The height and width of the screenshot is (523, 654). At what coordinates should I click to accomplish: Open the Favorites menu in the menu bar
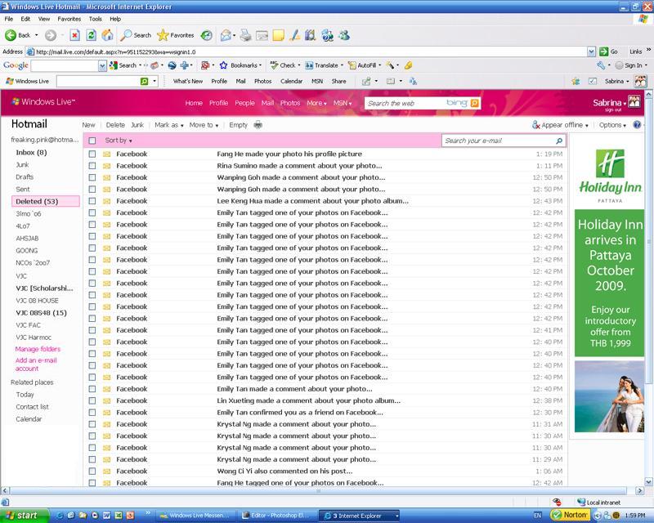[69, 19]
